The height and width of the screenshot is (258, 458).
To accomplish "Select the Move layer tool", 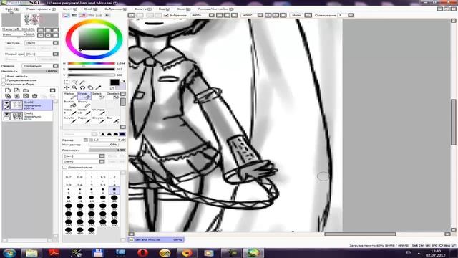I will pos(67,87).
